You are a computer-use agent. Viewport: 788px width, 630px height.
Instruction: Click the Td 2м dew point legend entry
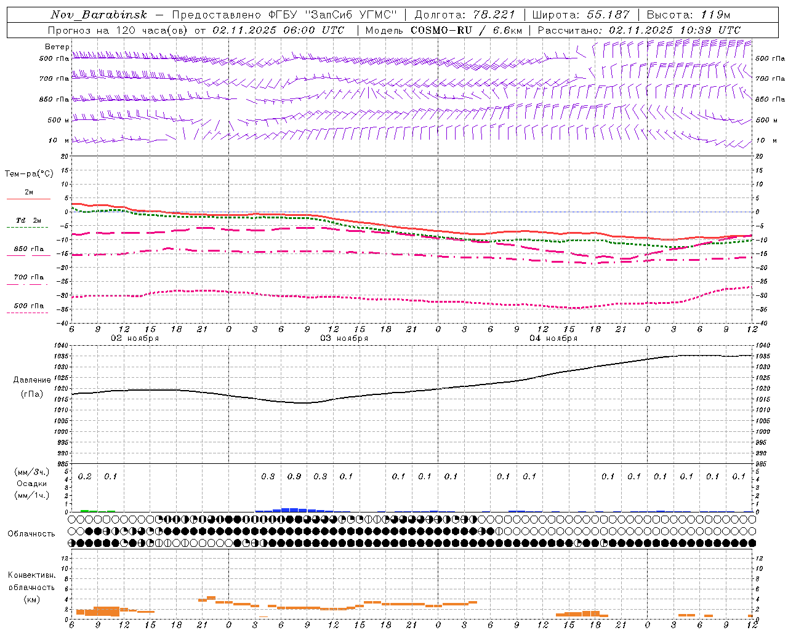[28, 220]
